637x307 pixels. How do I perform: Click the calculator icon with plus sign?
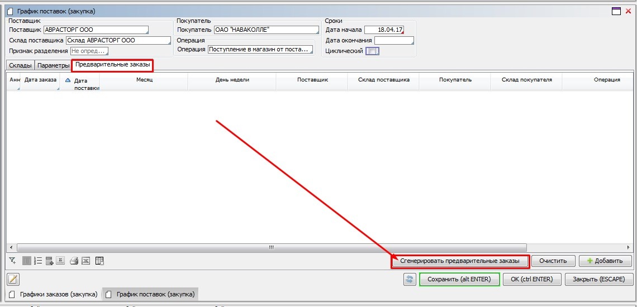pyautogui.click(x=50, y=261)
